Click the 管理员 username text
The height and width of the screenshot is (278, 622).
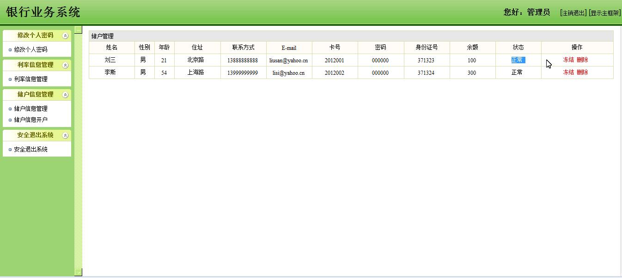point(538,12)
